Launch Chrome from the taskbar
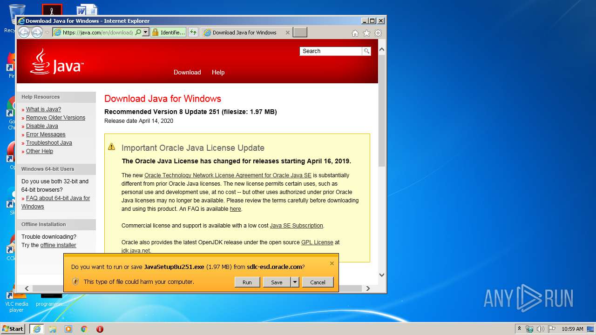The width and height of the screenshot is (596, 335). pos(84,329)
